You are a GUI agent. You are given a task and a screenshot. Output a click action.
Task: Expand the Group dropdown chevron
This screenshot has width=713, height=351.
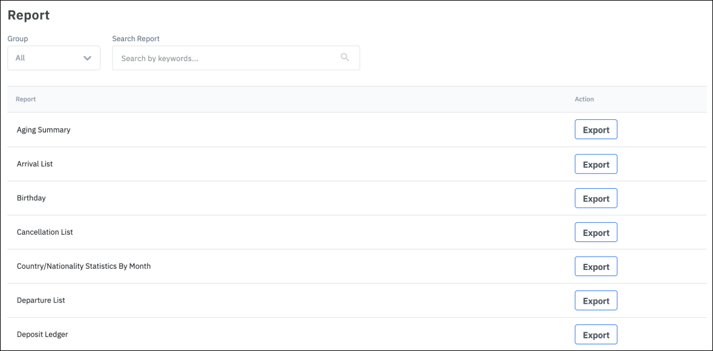pos(87,58)
